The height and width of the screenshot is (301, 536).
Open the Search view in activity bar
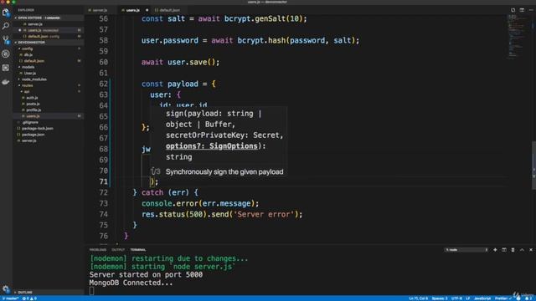coord(6,26)
